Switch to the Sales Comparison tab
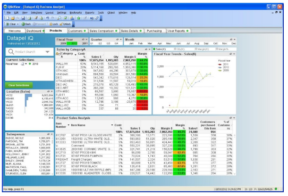Screen dimensions: 288x196 coord(103,31)
